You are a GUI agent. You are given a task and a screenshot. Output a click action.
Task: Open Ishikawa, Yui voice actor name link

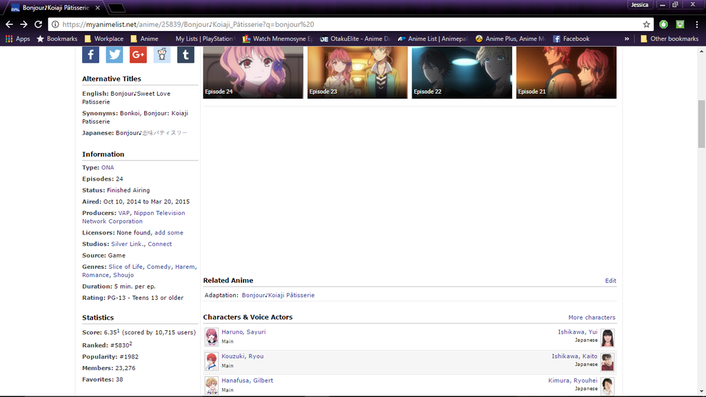[578, 332]
